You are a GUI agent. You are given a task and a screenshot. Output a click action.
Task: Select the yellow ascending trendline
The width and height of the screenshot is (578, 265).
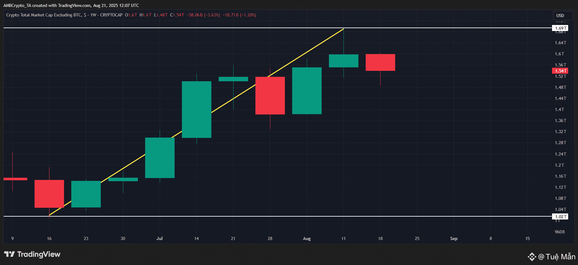[x=196, y=122]
